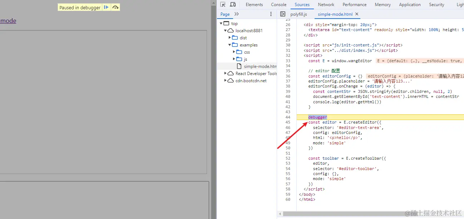
Task: Toggle the device toolbar icon
Action: tap(233, 5)
